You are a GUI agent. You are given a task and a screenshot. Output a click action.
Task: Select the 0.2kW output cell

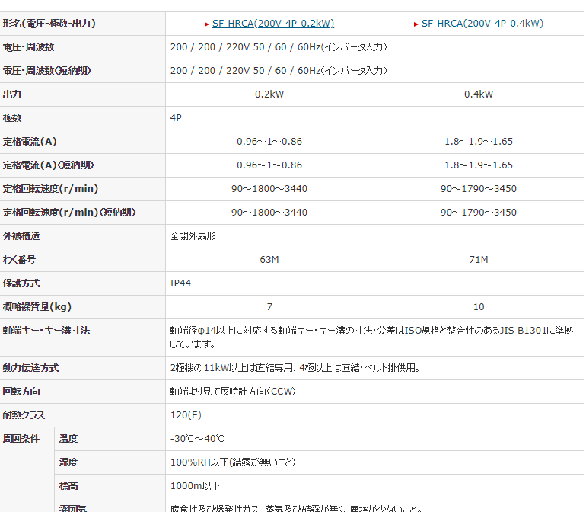pos(269,94)
